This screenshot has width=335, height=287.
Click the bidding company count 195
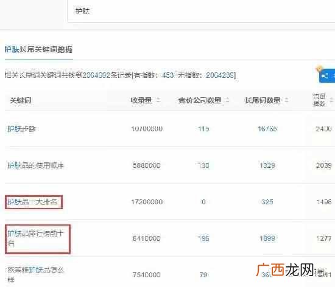[203, 238]
